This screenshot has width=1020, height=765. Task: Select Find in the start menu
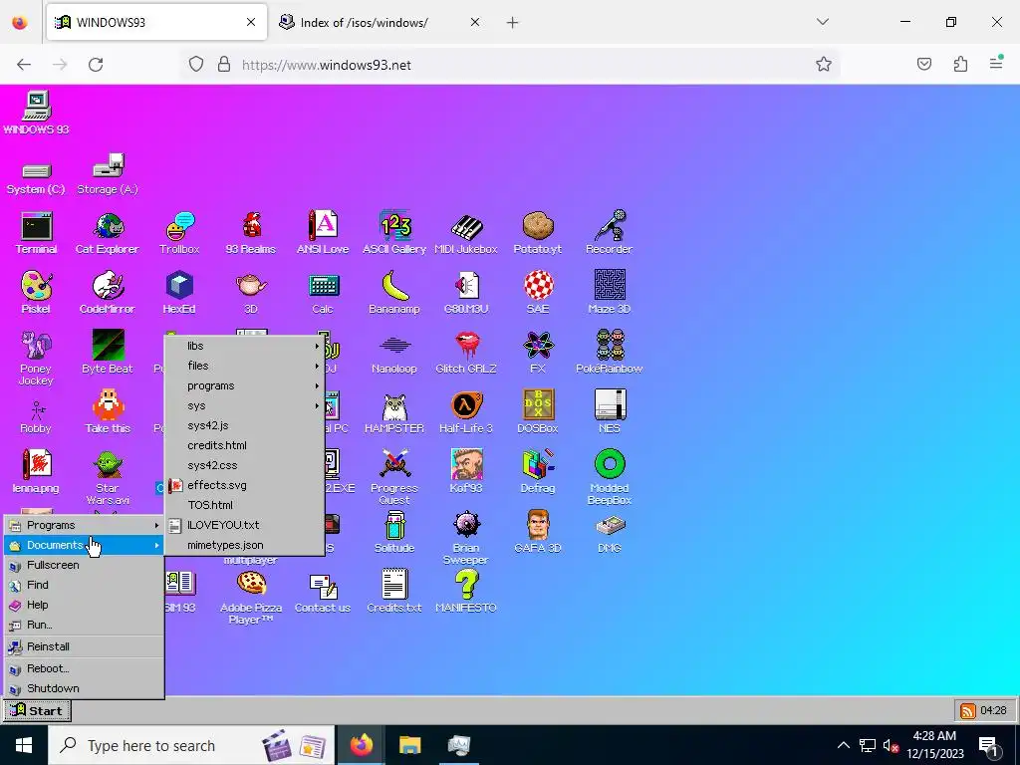point(84,585)
